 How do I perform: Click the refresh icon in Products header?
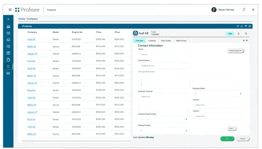click(250, 26)
